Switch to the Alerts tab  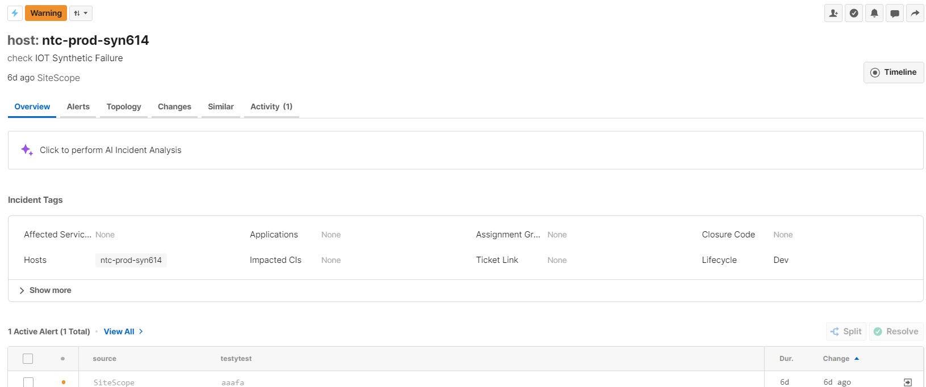pyautogui.click(x=78, y=107)
